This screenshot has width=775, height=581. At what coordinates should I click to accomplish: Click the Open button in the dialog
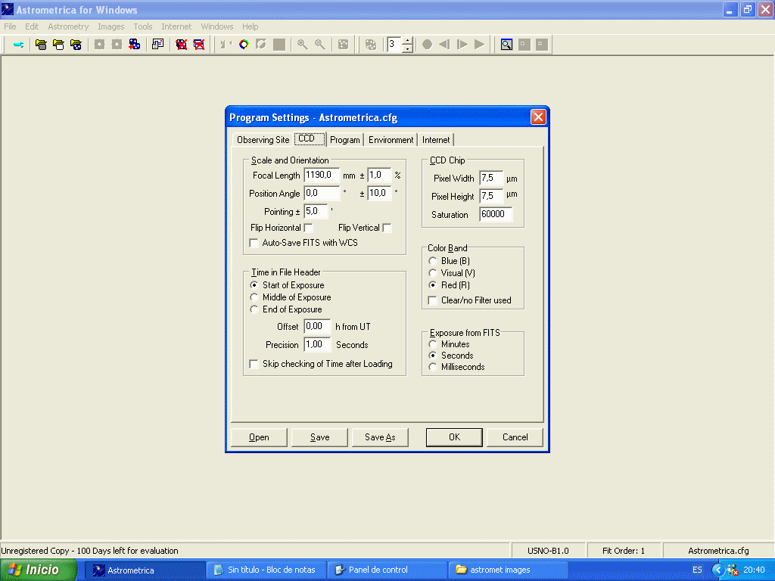pos(259,437)
